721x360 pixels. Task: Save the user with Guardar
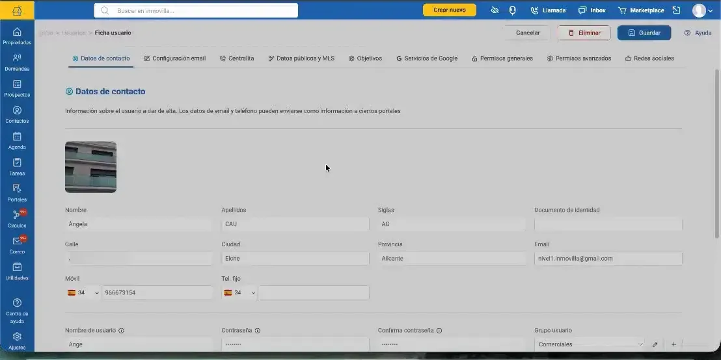click(644, 32)
